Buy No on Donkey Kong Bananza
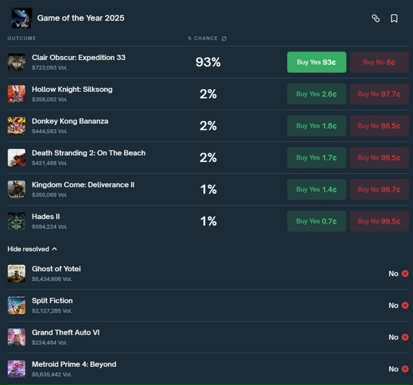 pos(379,125)
